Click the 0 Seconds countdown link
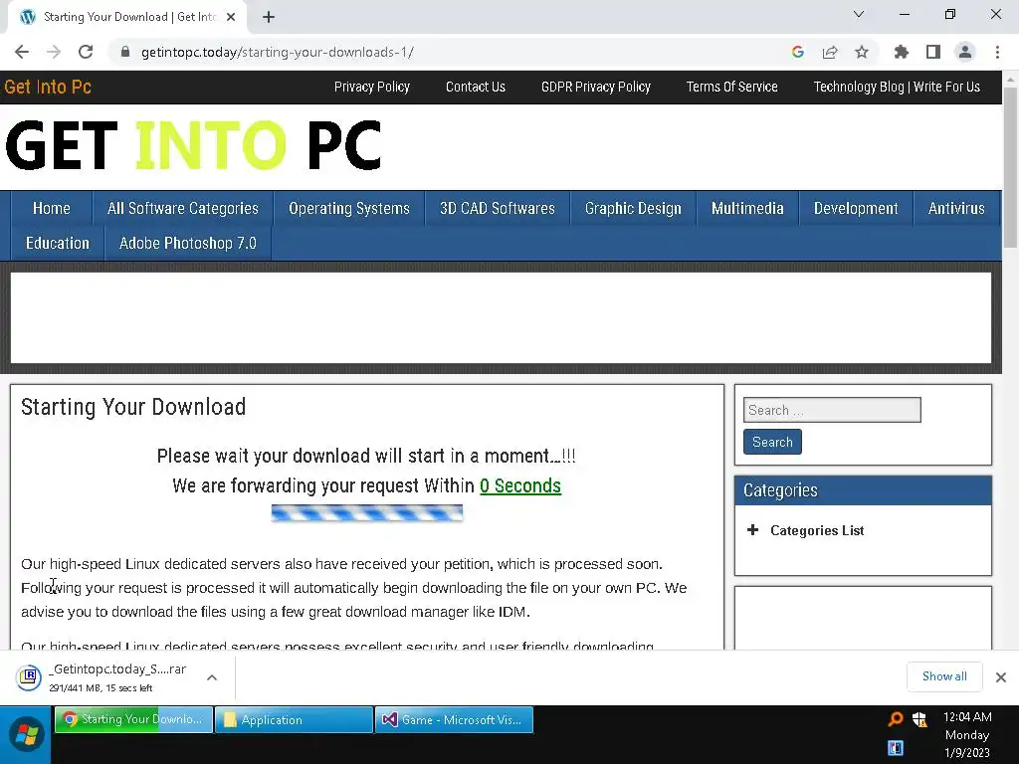Screen dimensions: 1019x764 (519, 485)
